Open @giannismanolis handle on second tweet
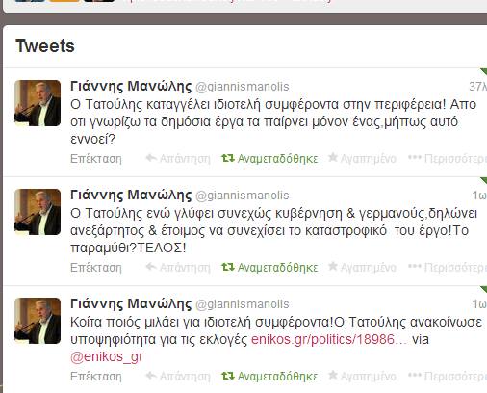 [243, 196]
